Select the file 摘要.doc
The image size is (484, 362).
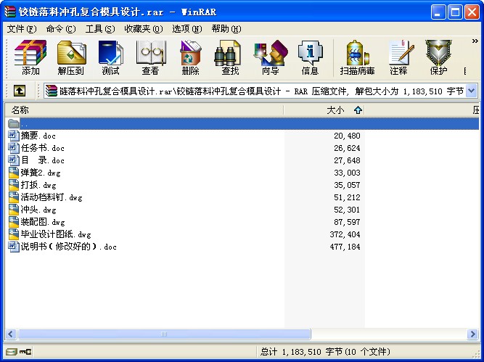pyautogui.click(x=38, y=136)
